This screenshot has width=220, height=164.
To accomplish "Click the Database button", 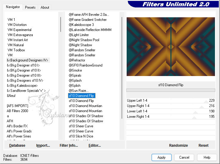I will pyautogui.click(x=17, y=146).
